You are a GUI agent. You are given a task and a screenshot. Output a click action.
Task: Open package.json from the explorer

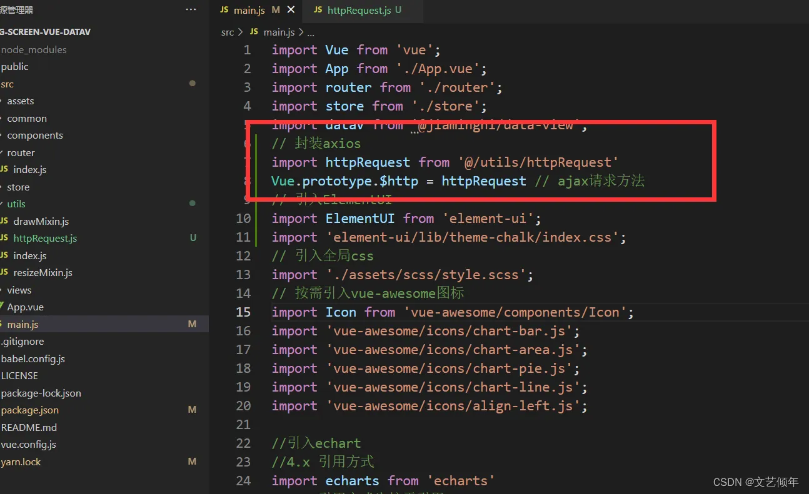[x=30, y=410]
